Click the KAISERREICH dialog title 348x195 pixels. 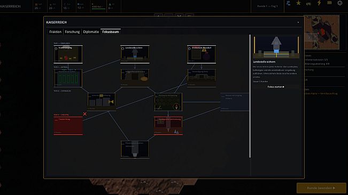point(56,22)
